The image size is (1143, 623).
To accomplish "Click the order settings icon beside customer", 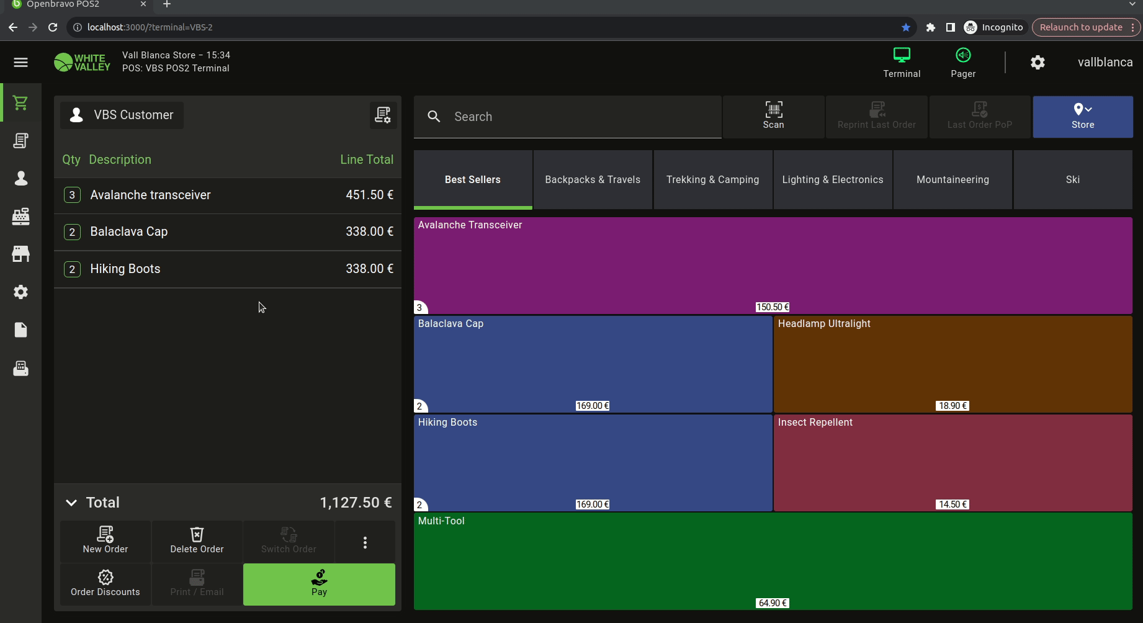I will 382,115.
